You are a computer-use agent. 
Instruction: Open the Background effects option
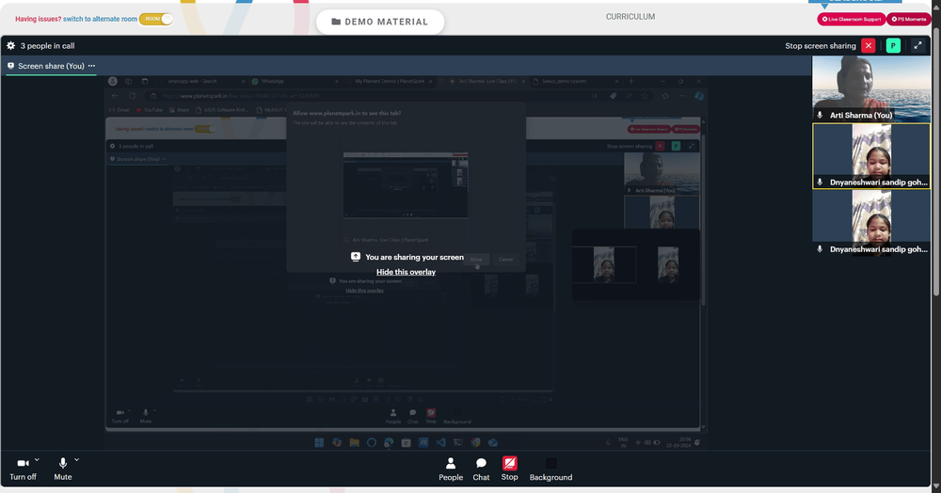pos(550,469)
